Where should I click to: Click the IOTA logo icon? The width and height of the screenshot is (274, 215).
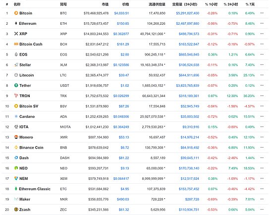(x=16, y=127)
